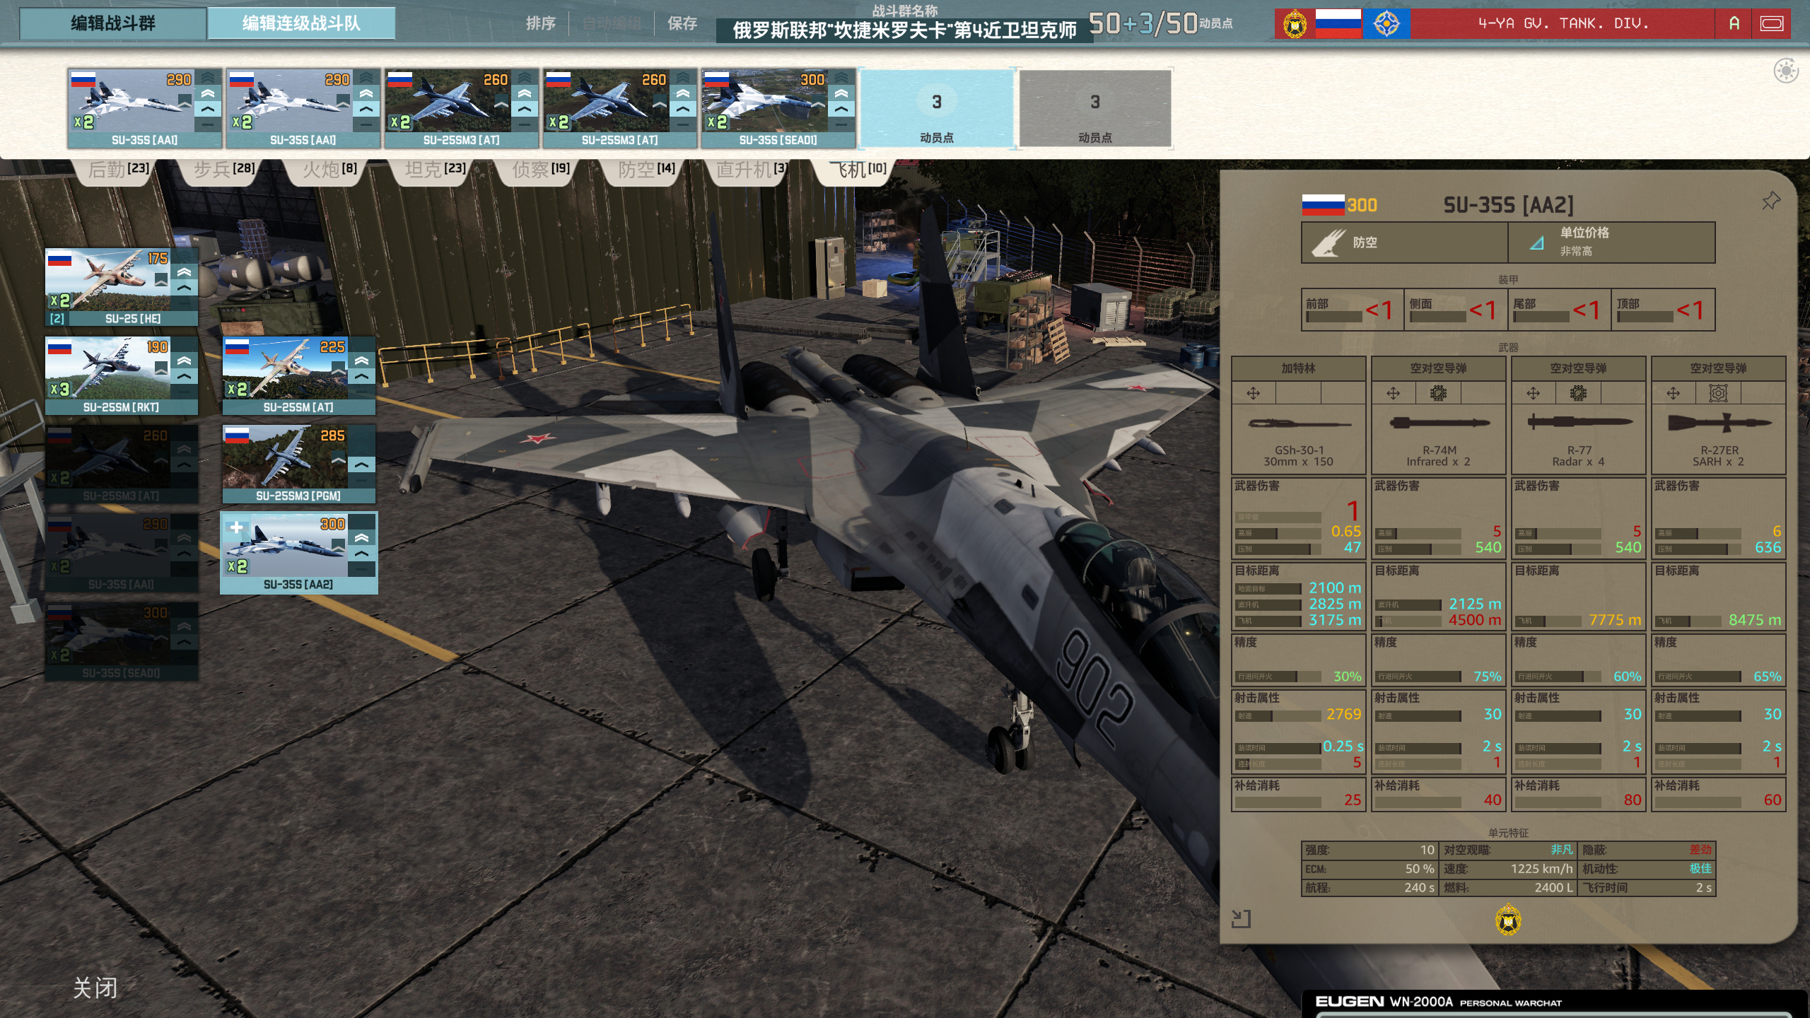This screenshot has width=1810, height=1018.
Task: Click the R-27ER missile silhouette
Action: point(1719,423)
